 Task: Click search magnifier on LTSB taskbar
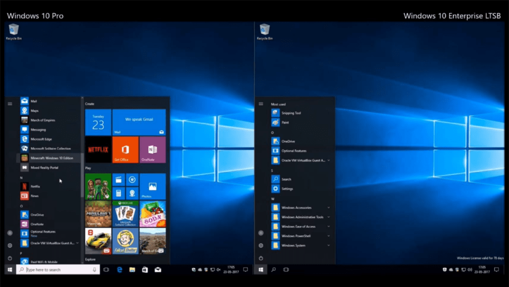pos(274,270)
